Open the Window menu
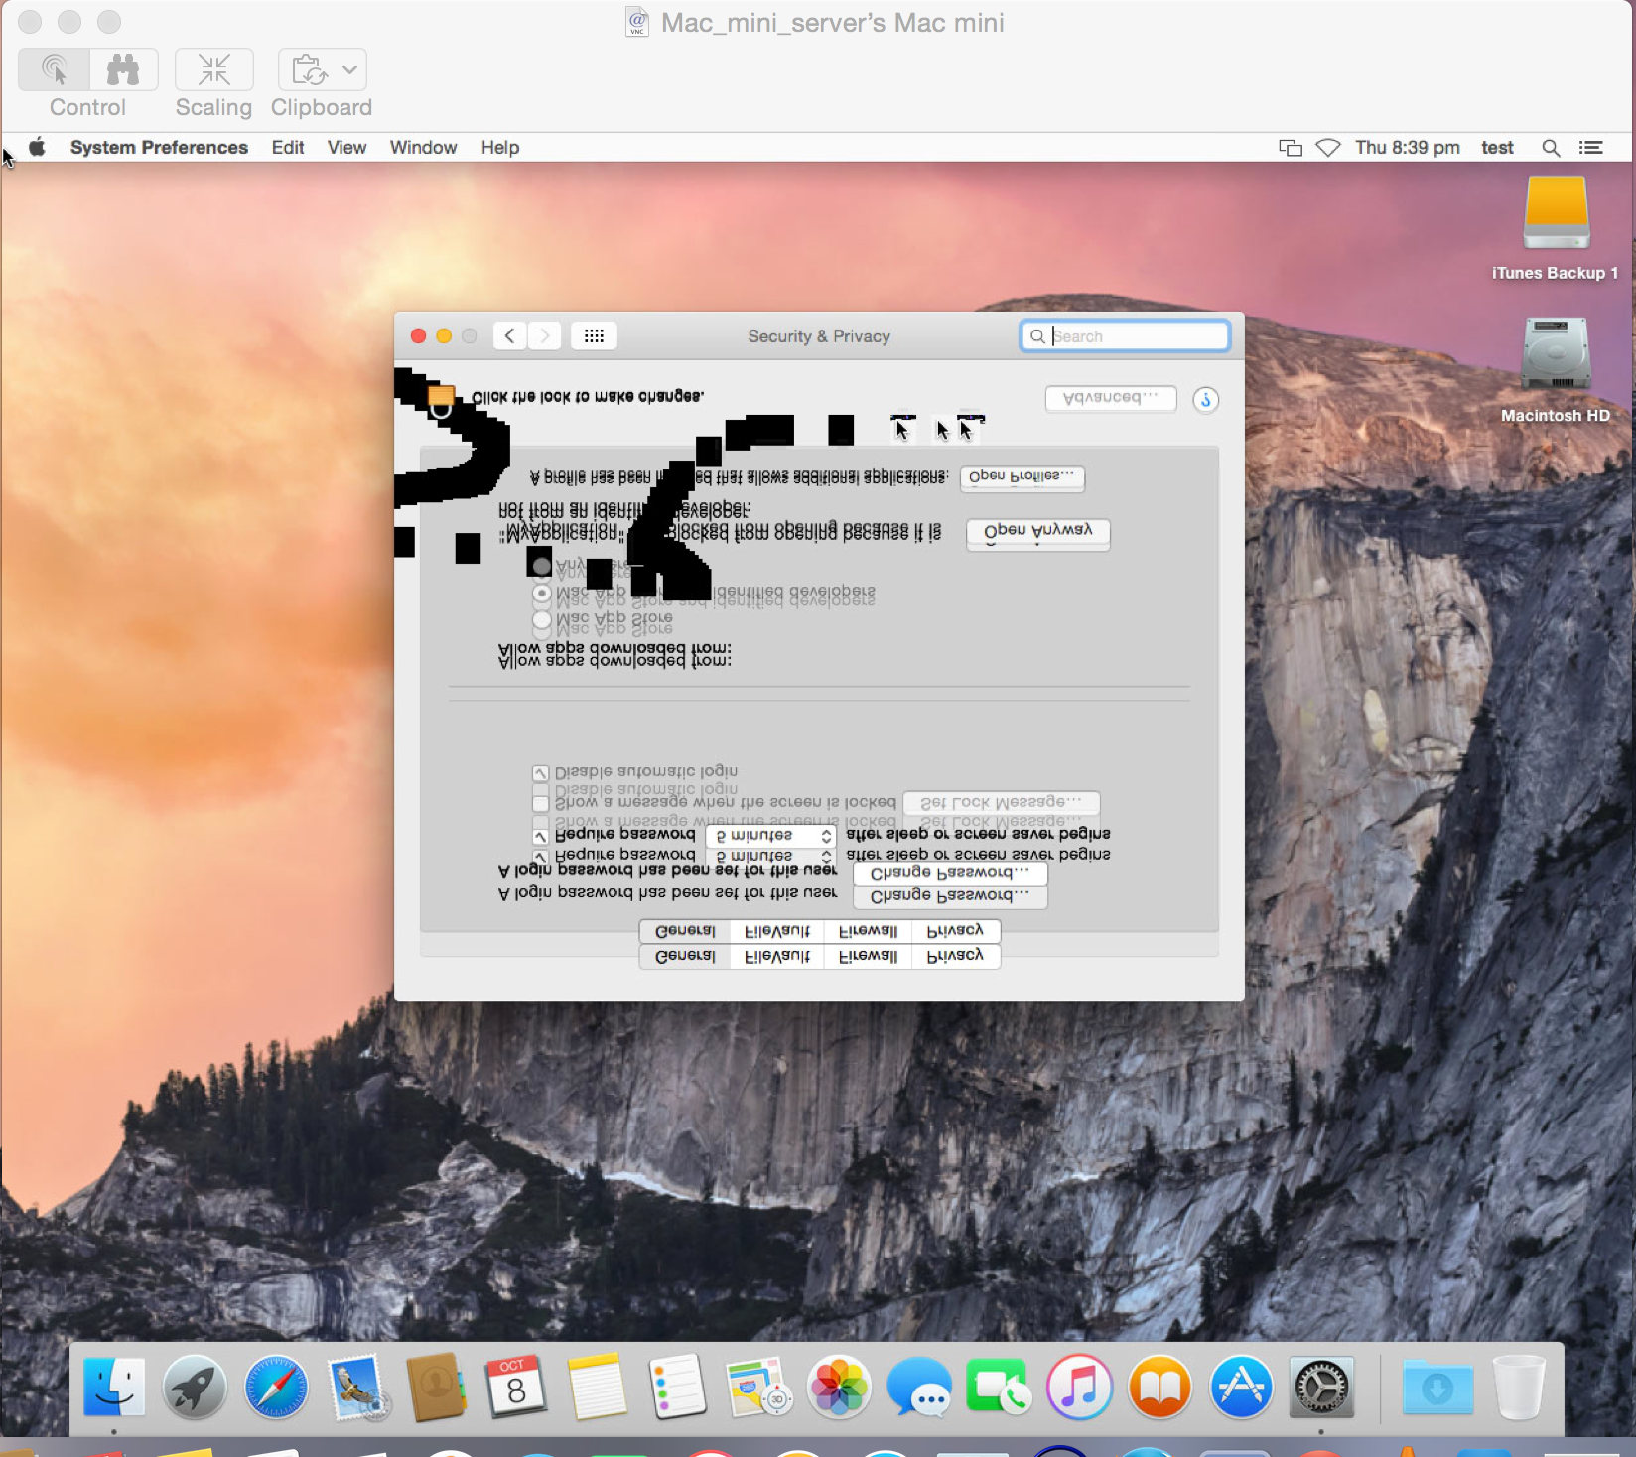Image resolution: width=1636 pixels, height=1457 pixels. (x=423, y=147)
